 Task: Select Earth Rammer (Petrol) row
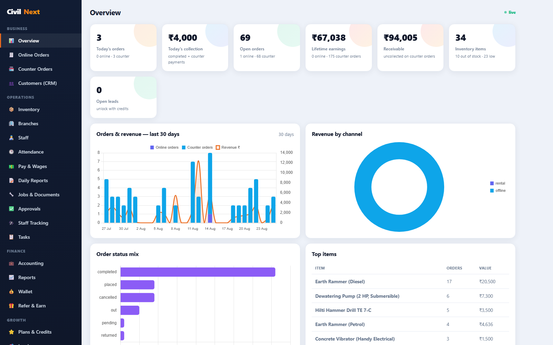[x=410, y=324]
